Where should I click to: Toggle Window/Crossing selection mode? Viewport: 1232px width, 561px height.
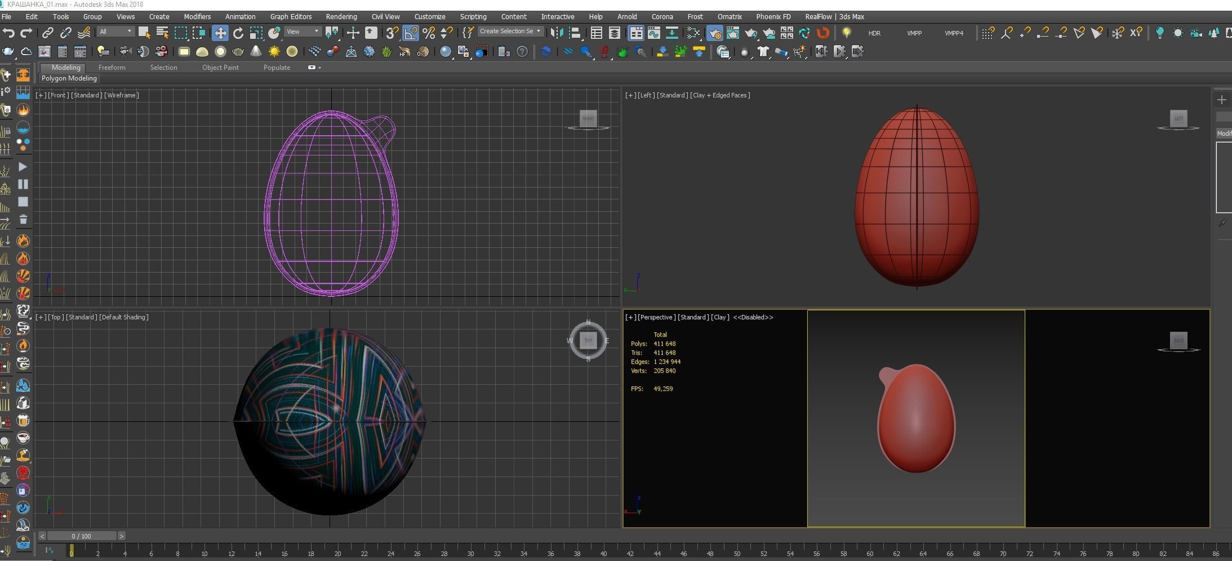click(199, 33)
